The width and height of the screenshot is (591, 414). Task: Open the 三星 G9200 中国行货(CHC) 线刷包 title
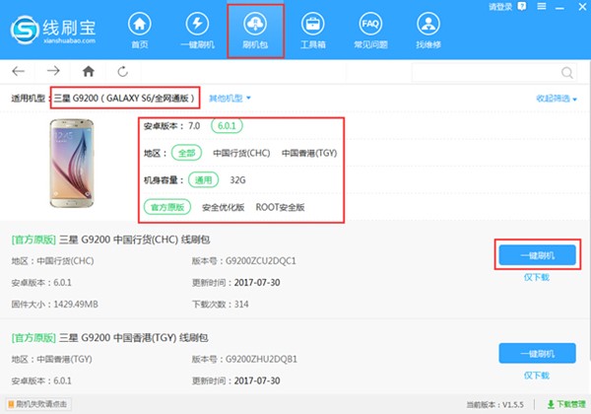tap(135, 240)
